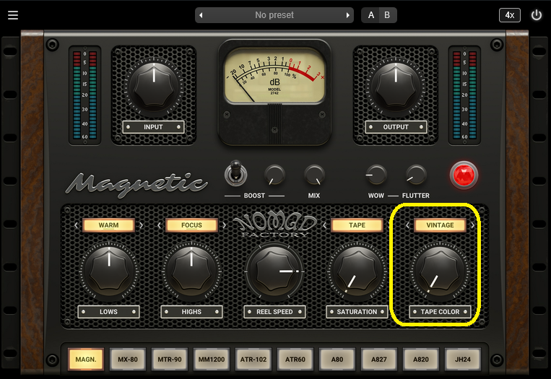
Task: Click the TAPE COLOR knob
Action: coord(440,271)
